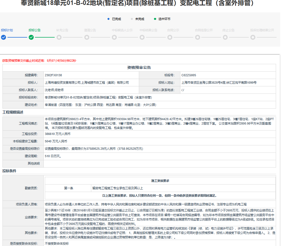Select 5040 万元人民币 value

point(56,142)
